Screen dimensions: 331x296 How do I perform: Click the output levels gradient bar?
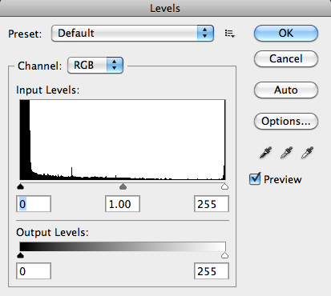123,246
